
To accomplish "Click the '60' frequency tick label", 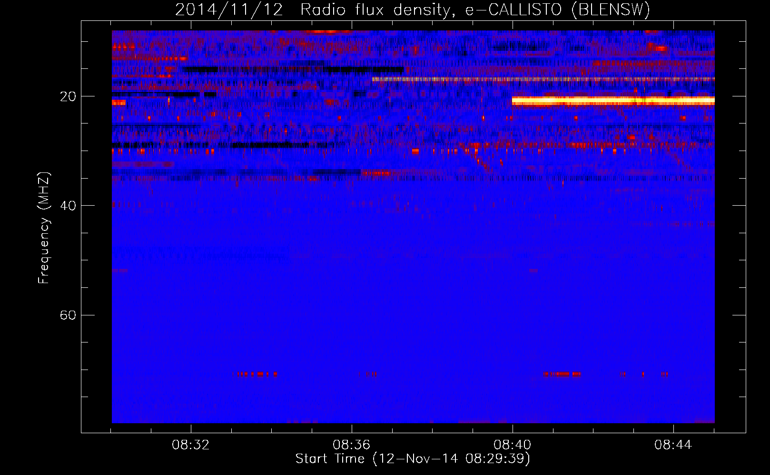I will 68,315.
